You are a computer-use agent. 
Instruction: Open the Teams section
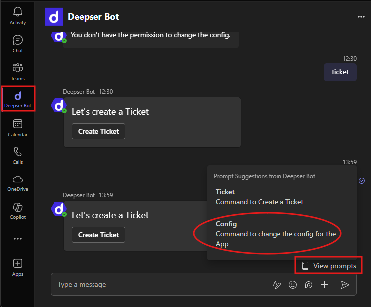click(x=18, y=72)
